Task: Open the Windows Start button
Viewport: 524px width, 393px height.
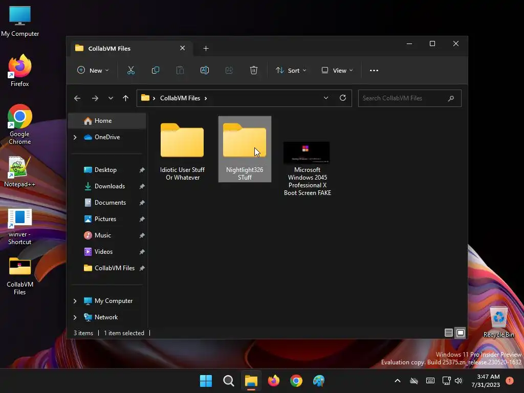Action: pos(206,381)
